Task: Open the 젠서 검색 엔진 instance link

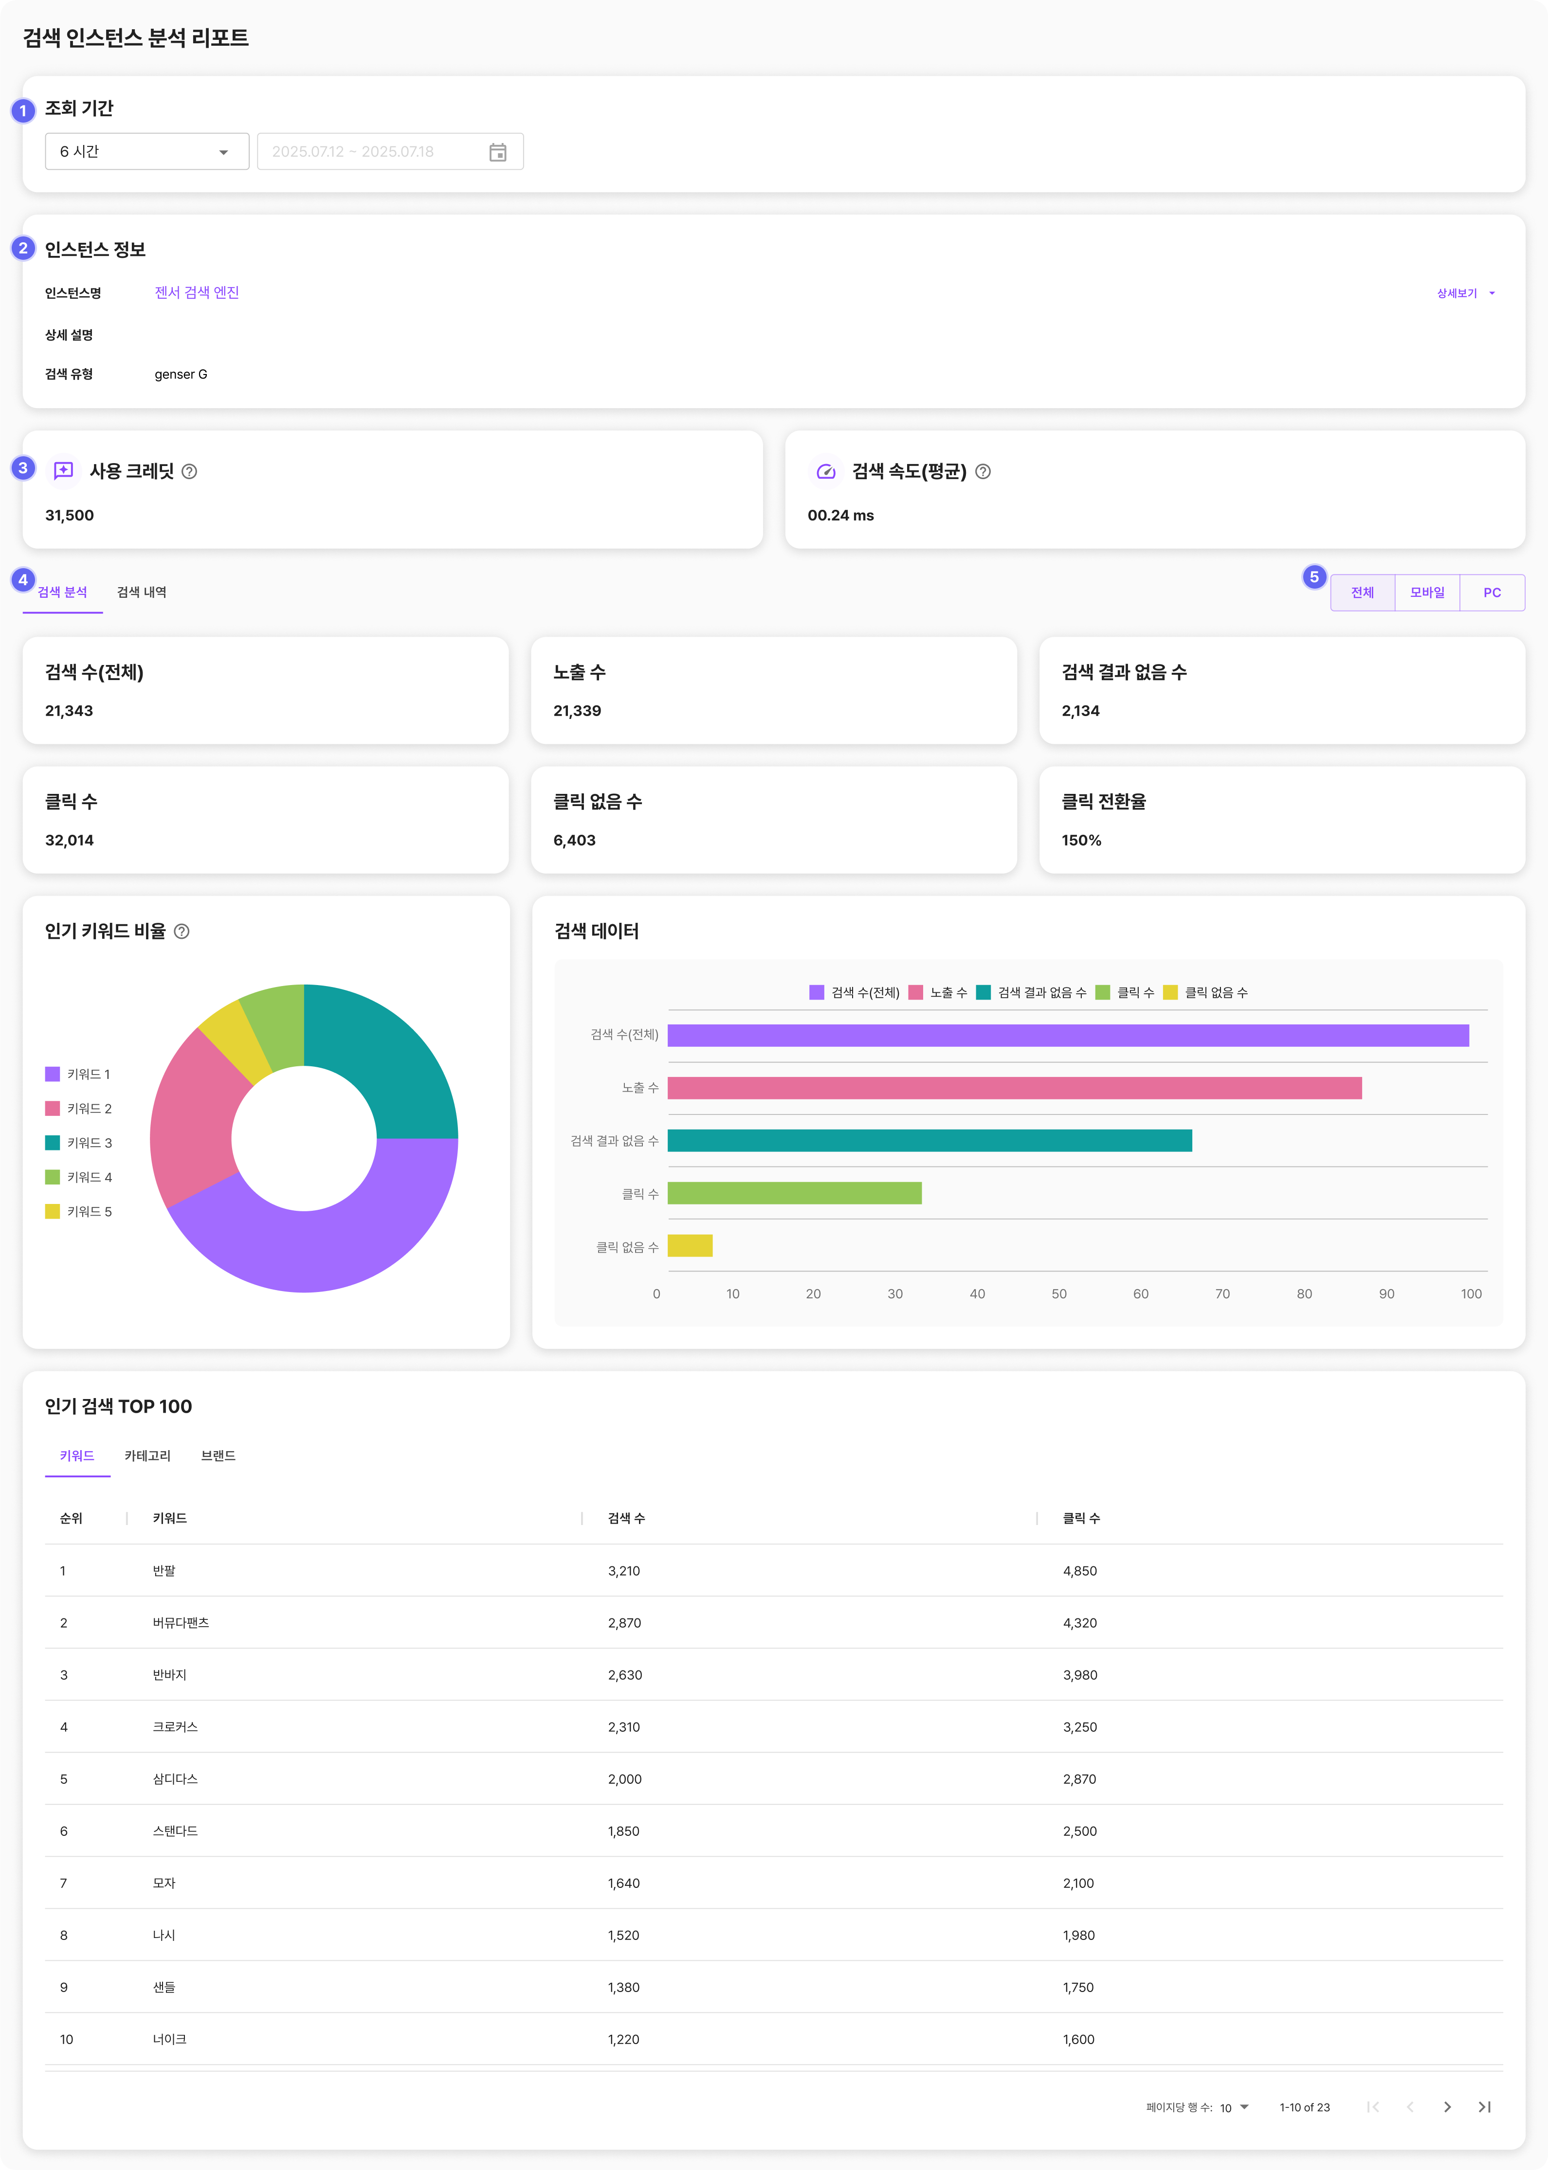Action: click(x=197, y=292)
